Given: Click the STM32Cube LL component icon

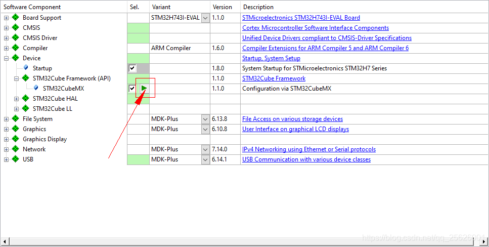Looking at the screenshot, I should point(26,109).
